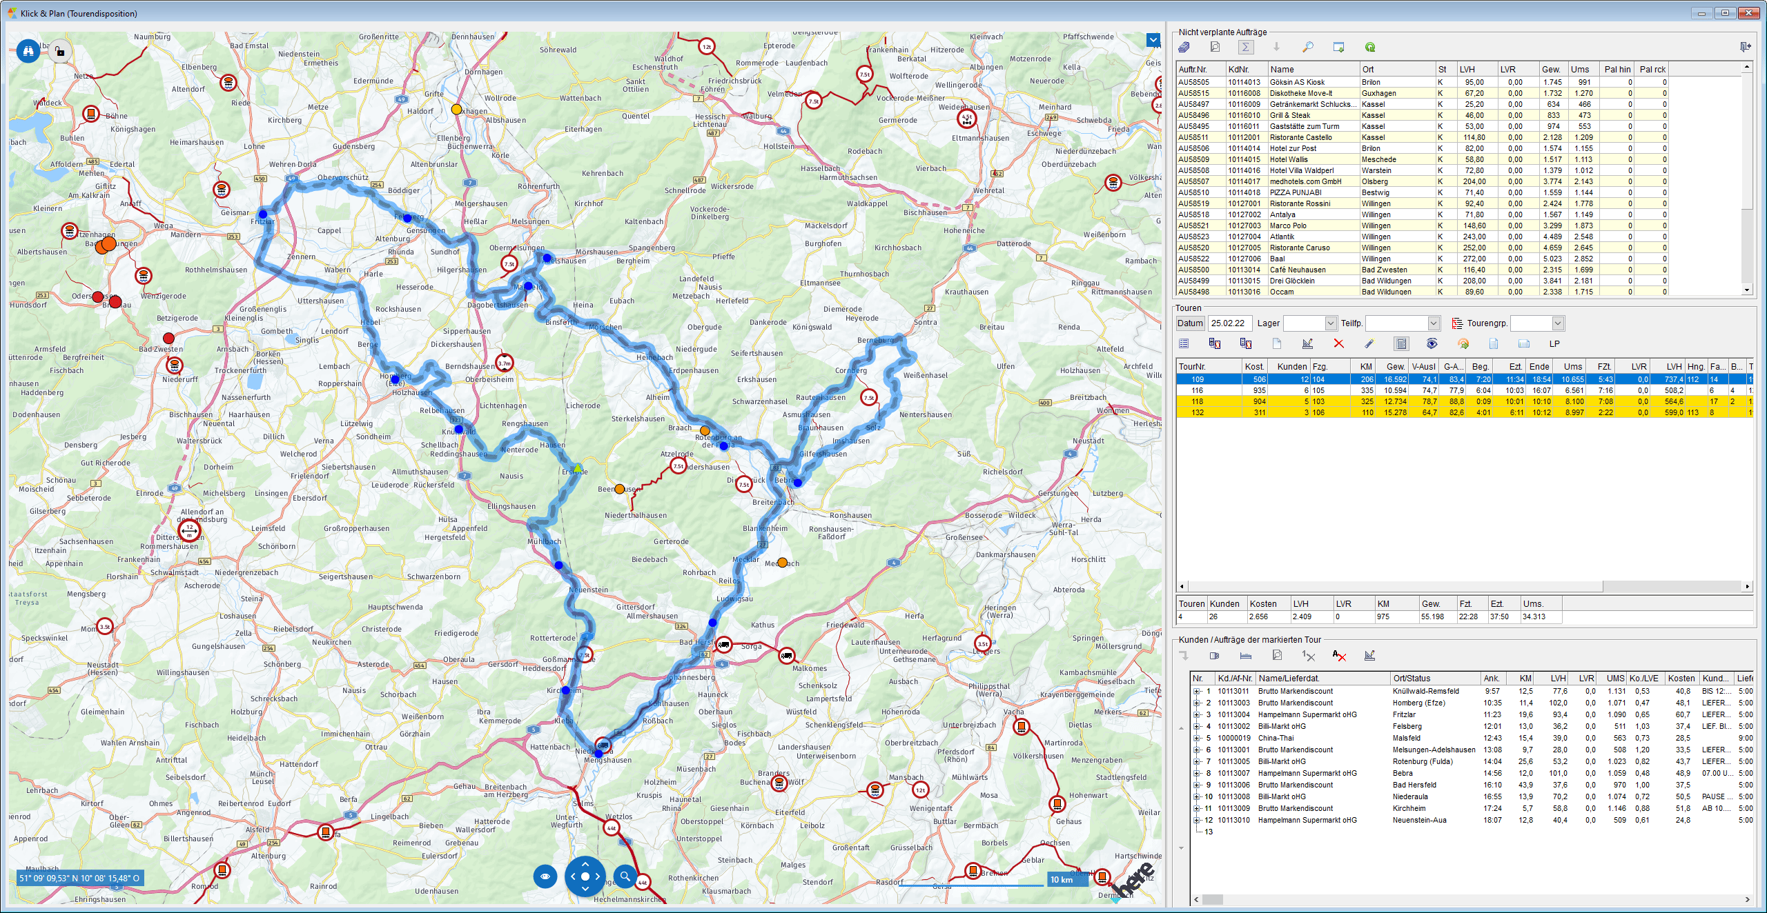Click ruler edit icon in stops toolbar

(x=1369, y=656)
